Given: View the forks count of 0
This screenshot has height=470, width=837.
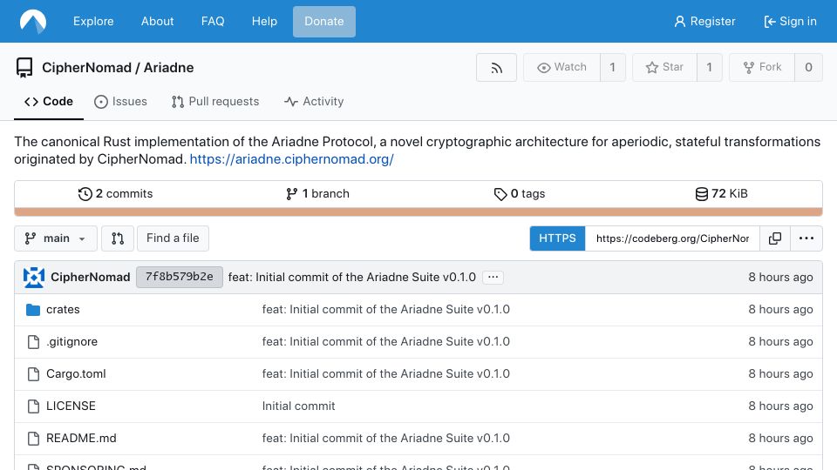Looking at the screenshot, I should tap(809, 67).
